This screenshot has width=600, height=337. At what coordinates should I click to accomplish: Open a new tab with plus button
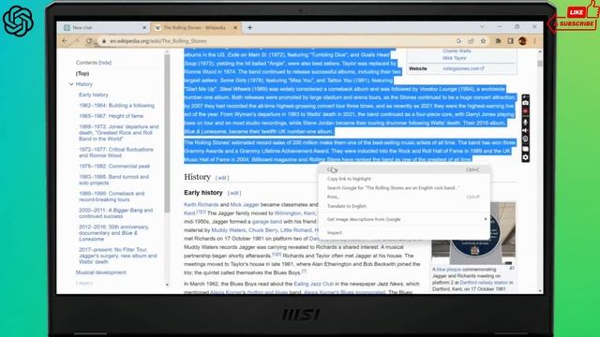point(249,27)
